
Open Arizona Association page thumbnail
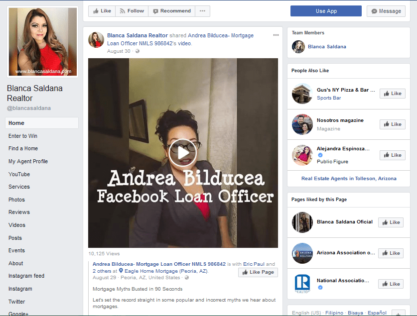coord(302,253)
